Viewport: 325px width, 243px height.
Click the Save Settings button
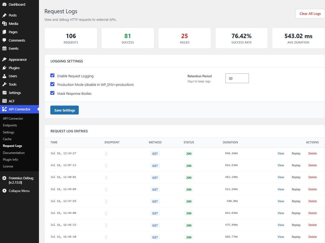pyautogui.click(x=64, y=110)
